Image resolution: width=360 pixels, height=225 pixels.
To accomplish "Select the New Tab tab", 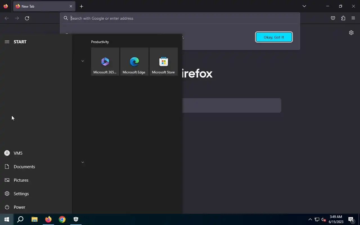I will click(x=44, y=6).
